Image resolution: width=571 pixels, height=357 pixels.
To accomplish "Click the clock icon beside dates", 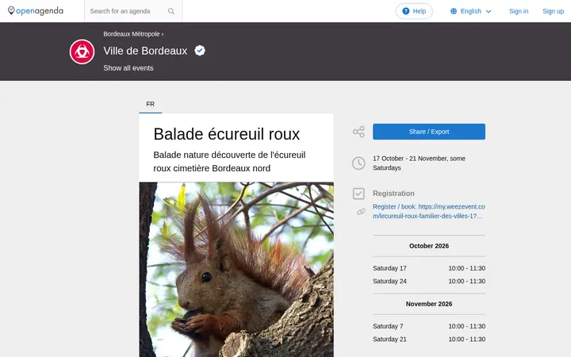I will click(358, 163).
